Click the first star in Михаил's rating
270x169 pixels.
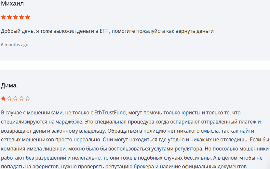tap(3, 17)
